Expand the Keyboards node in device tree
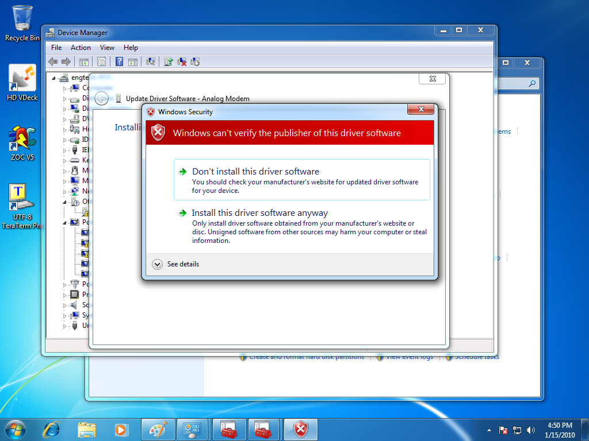This screenshot has height=441, width=589. coord(65,161)
